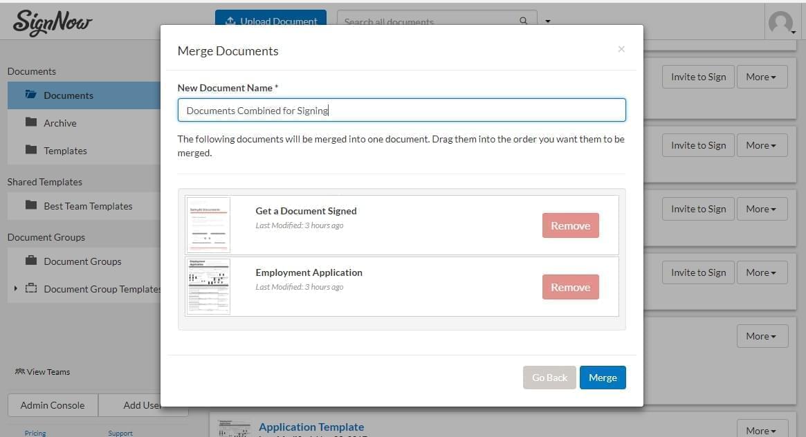Screen dimensions: 806x437
Task: Select the Documents folder icon in sidebar
Action: tap(31, 95)
